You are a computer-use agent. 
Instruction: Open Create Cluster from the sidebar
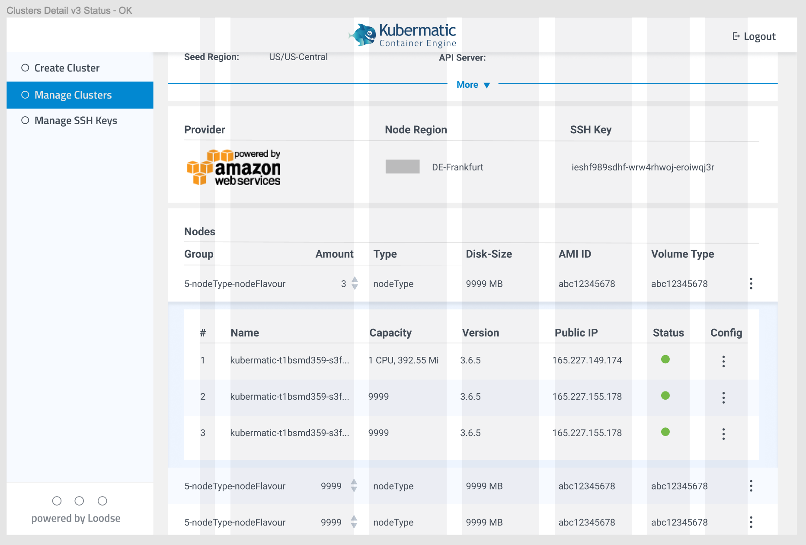[67, 67]
